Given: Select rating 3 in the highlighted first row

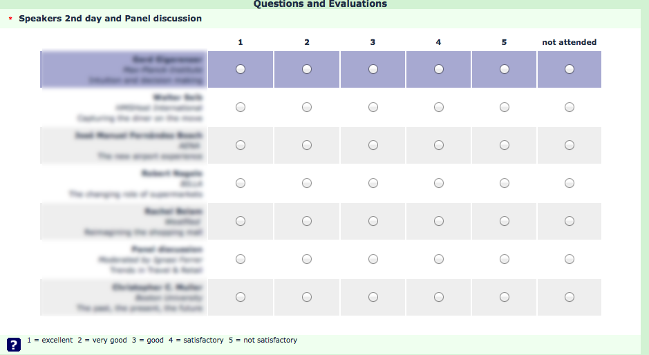Looking at the screenshot, I should [373, 69].
